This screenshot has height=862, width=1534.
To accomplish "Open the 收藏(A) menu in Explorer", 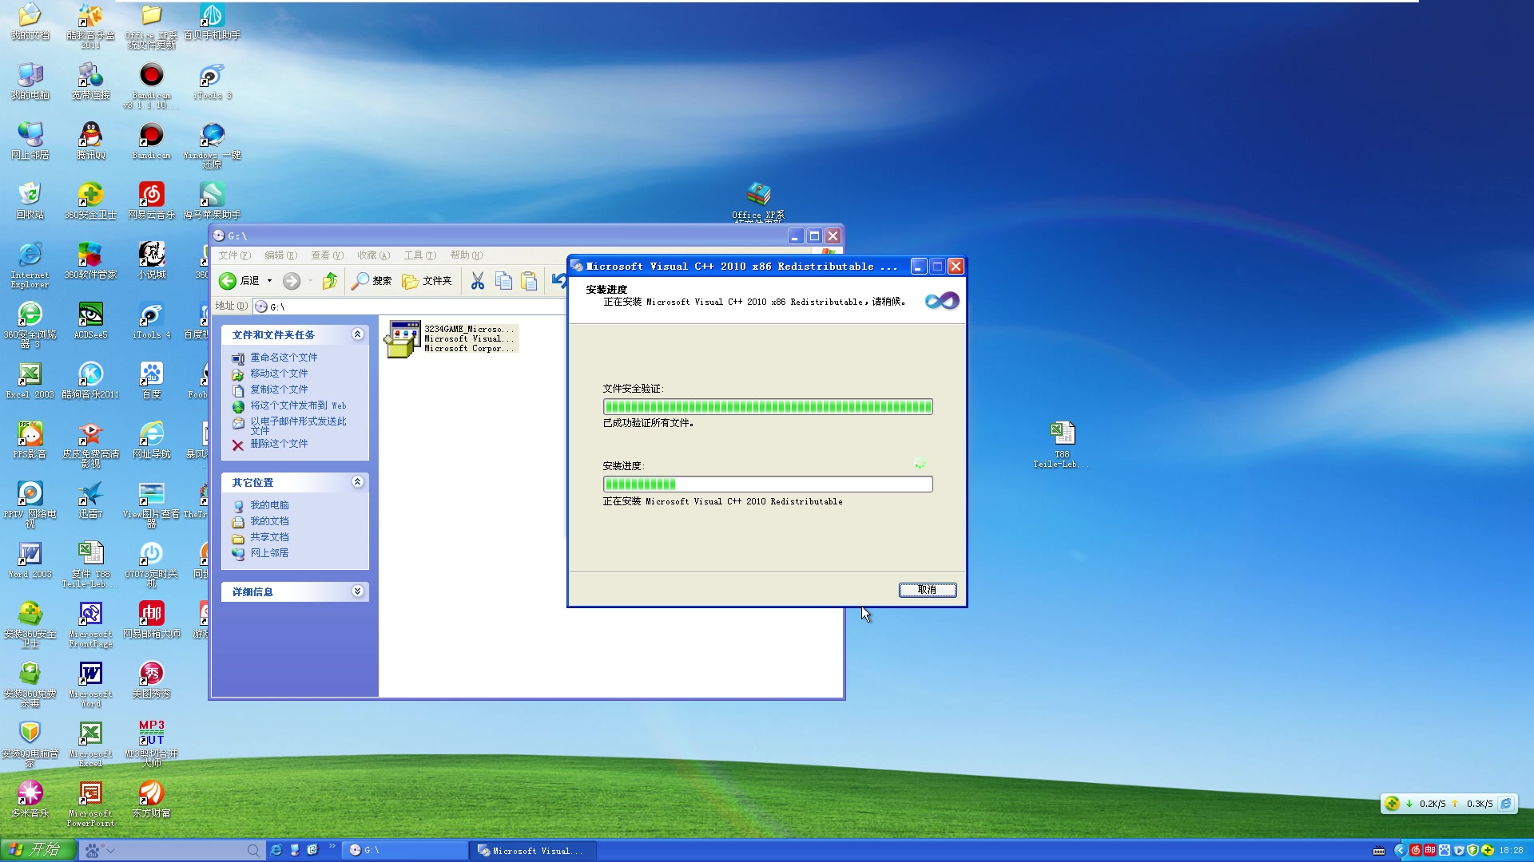I will pyautogui.click(x=374, y=255).
